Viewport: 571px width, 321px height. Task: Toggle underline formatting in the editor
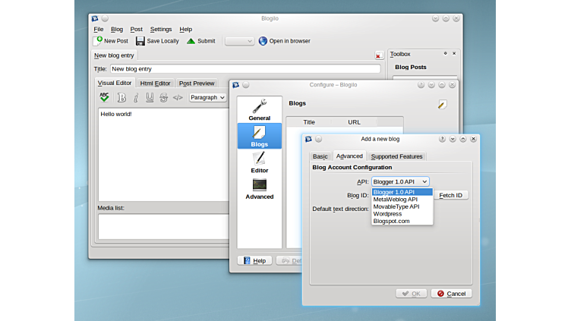click(150, 97)
